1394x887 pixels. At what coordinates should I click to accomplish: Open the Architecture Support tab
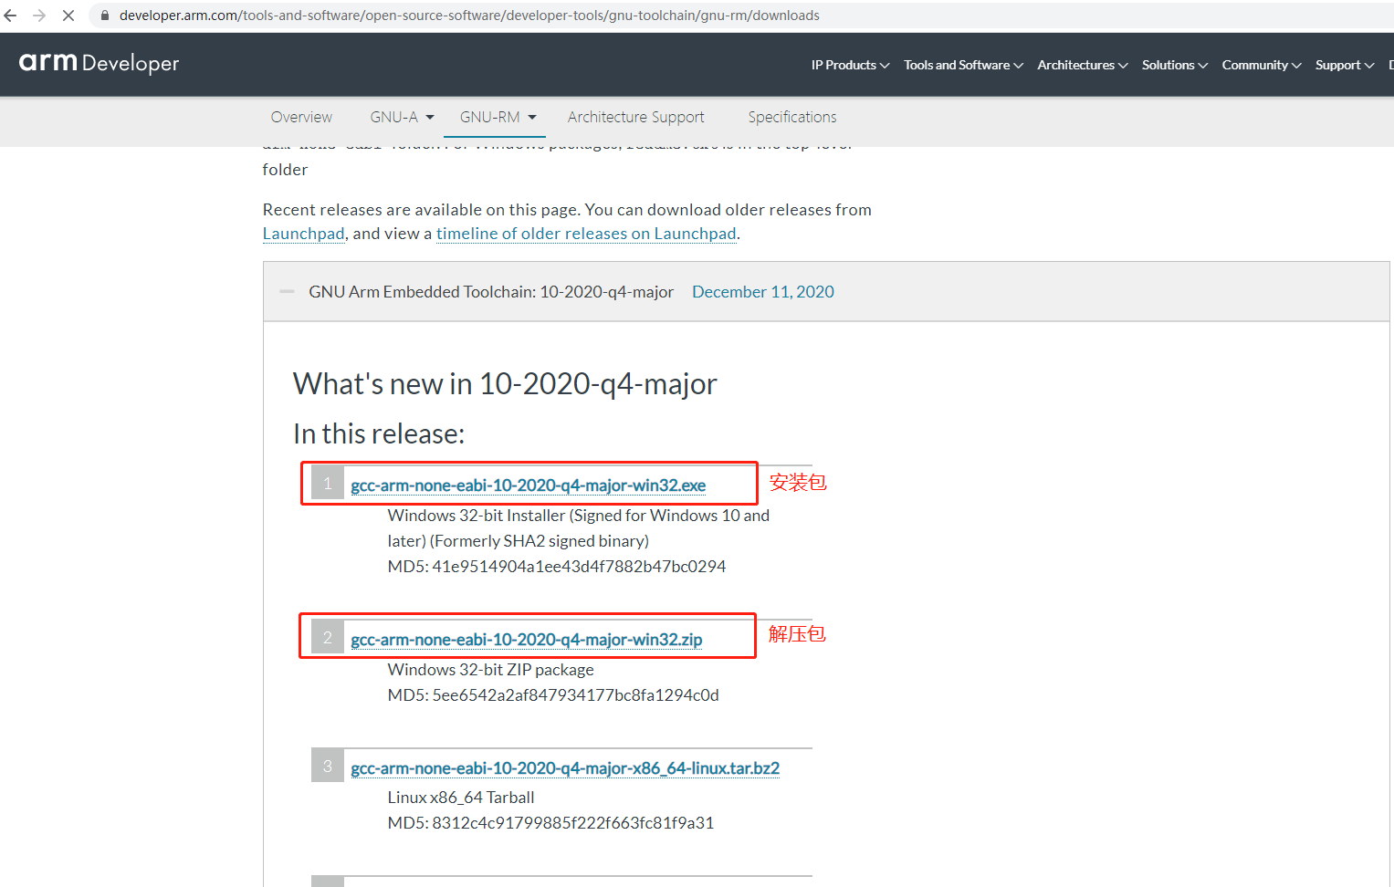635,117
